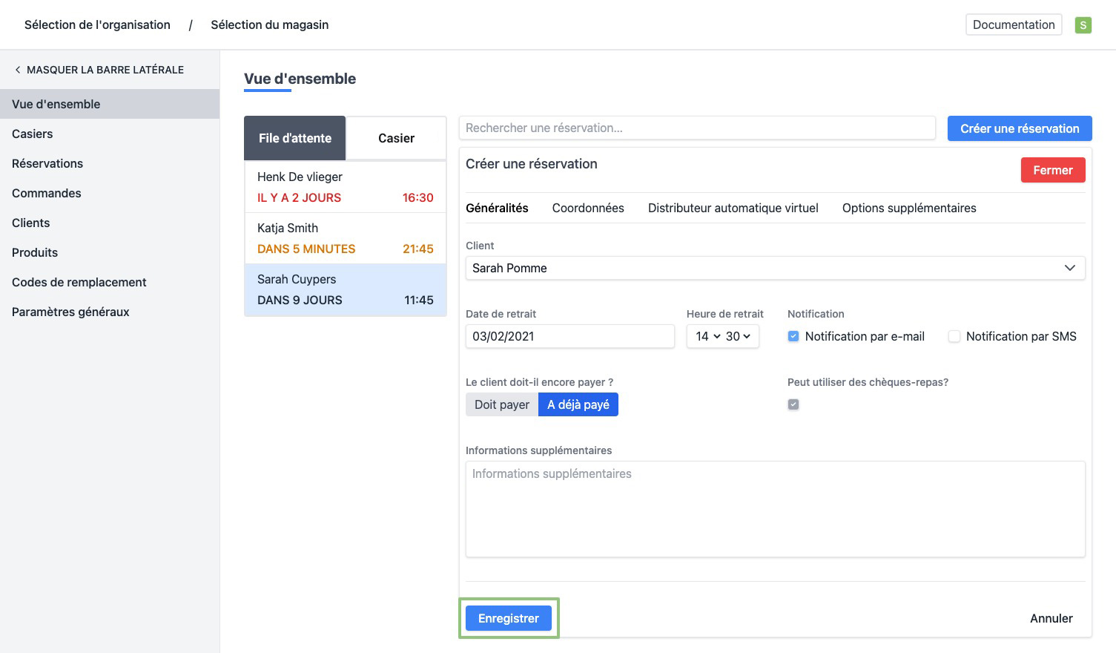Screen dimensions: 1116x653
Task: Click the green user avatar icon
Action: [1083, 25]
